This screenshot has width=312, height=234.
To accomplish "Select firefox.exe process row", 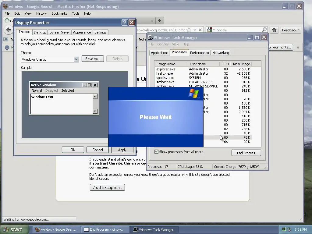I will coord(203,73).
